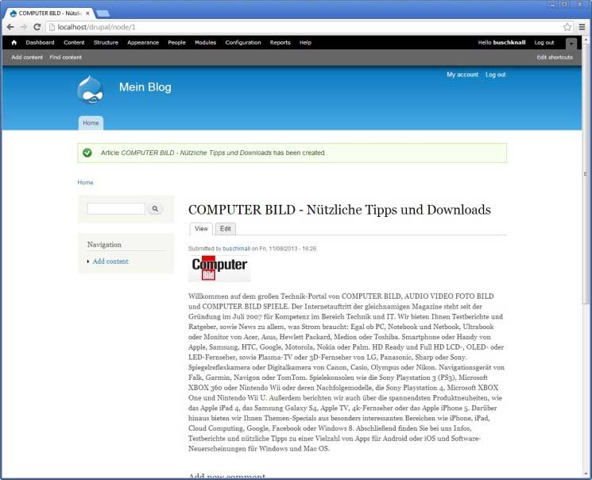
Task: Click Edit shortcuts link
Action: [555, 57]
